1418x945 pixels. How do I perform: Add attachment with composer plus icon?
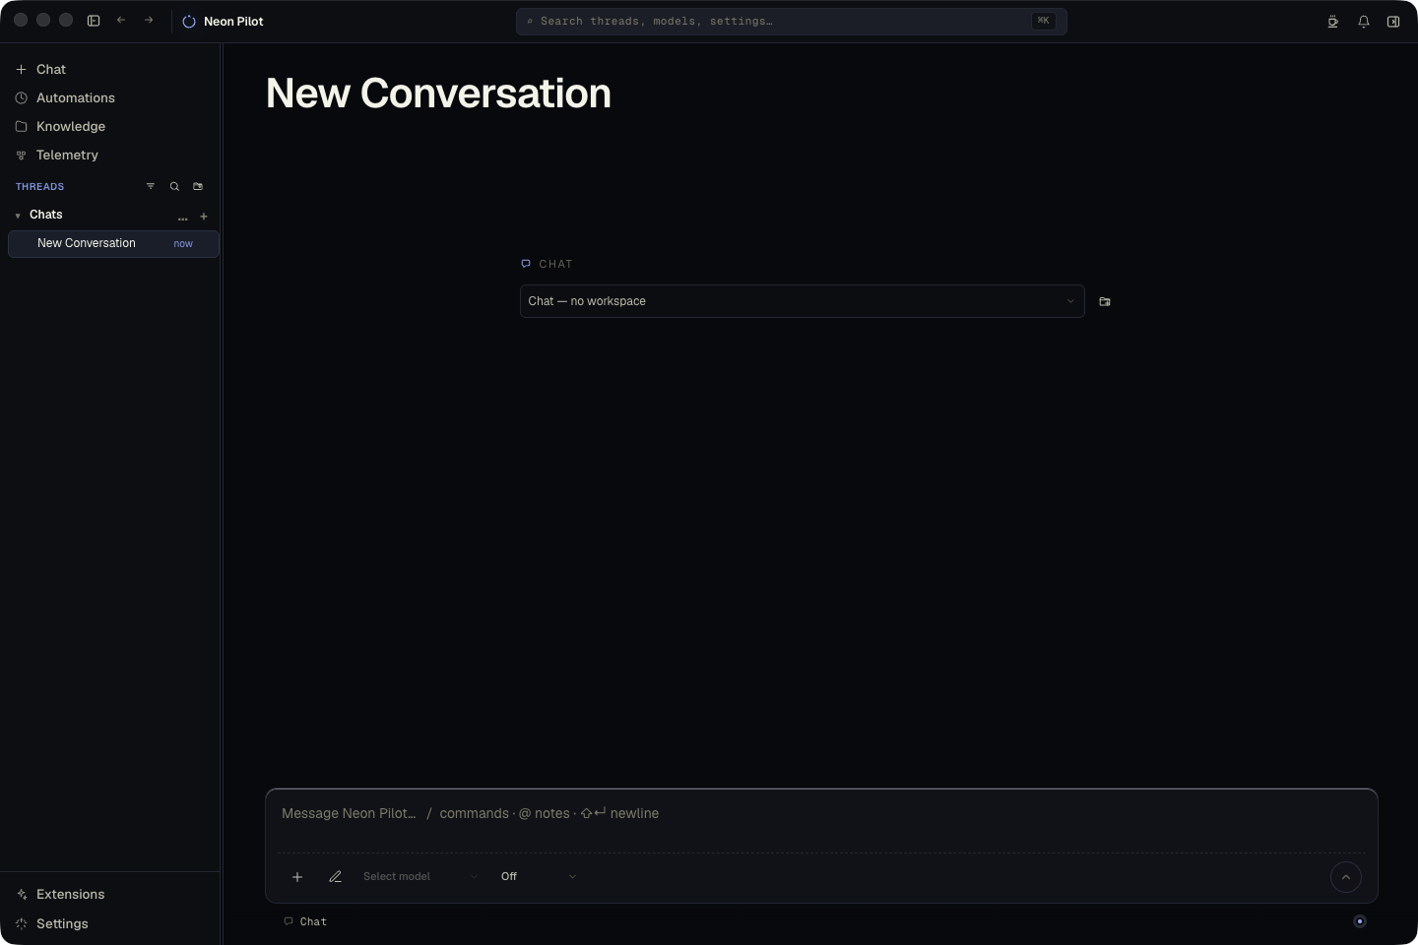point(297,877)
